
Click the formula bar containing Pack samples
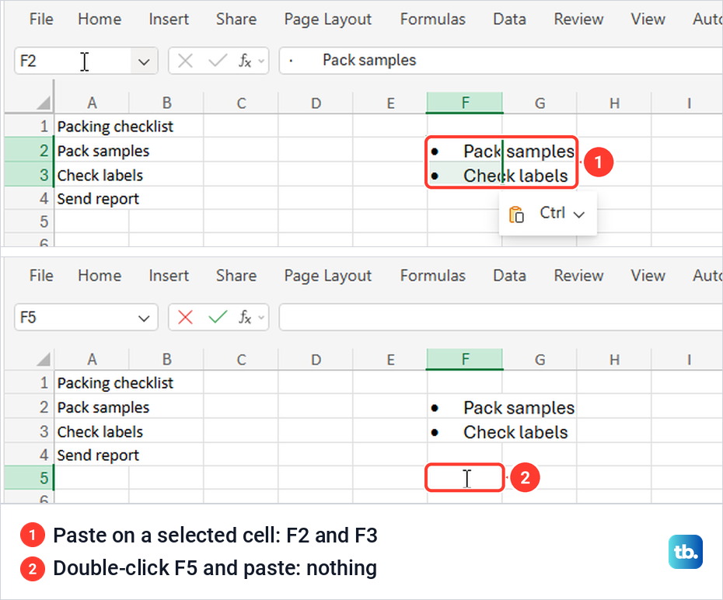(501, 61)
